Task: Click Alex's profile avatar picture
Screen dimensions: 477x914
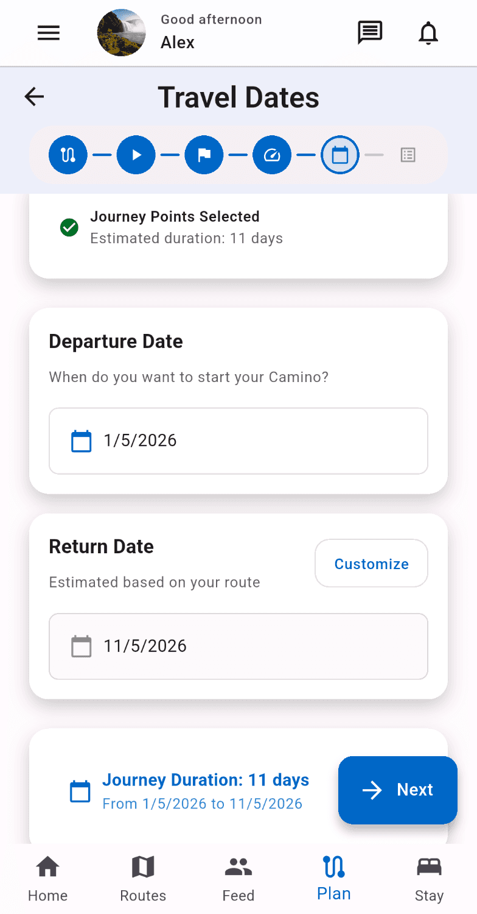Action: (x=122, y=33)
